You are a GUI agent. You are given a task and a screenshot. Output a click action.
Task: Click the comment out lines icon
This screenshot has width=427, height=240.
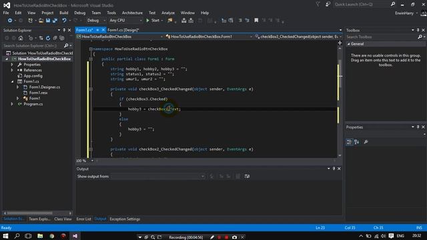pos(240,21)
